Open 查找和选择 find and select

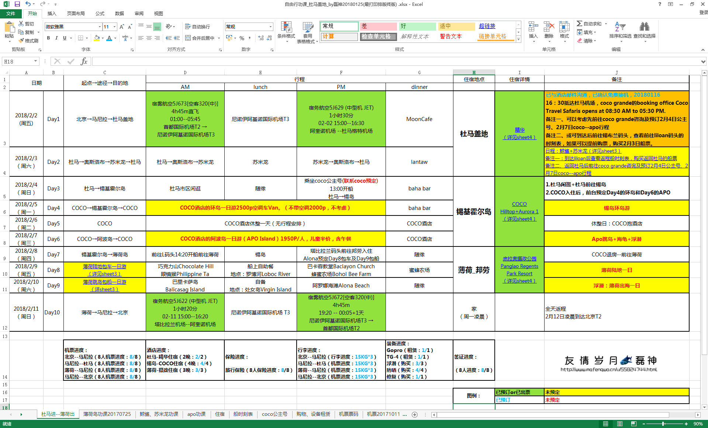point(645,31)
